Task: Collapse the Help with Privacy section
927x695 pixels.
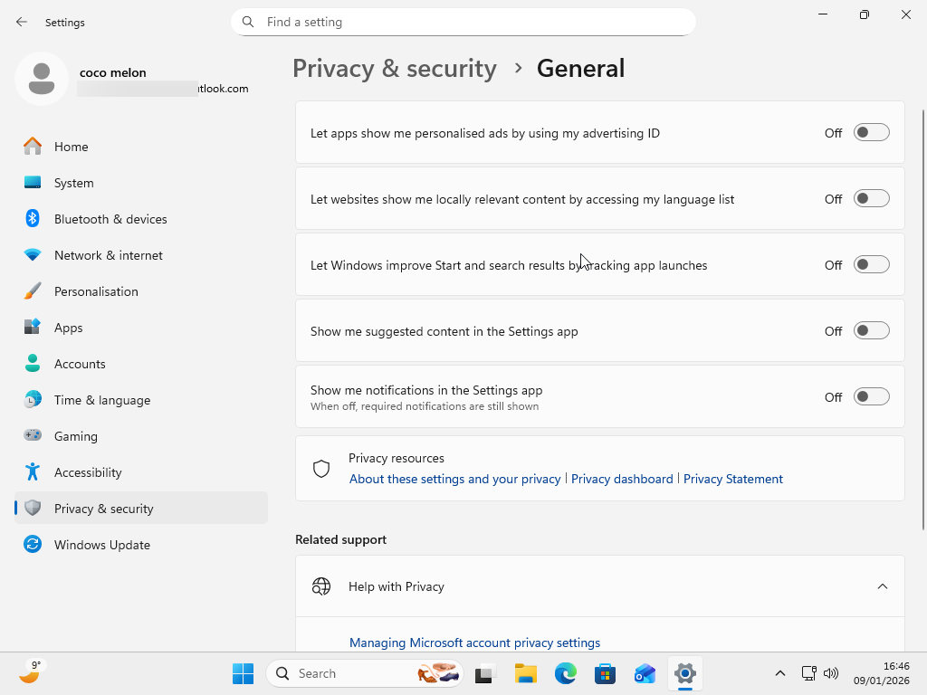Action: [x=883, y=586]
